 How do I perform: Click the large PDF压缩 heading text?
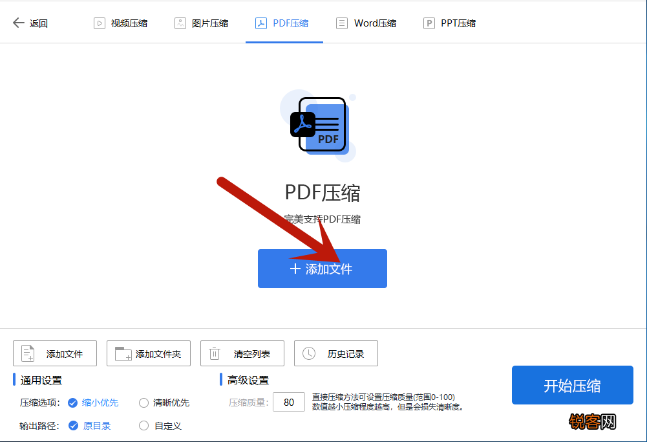[323, 192]
